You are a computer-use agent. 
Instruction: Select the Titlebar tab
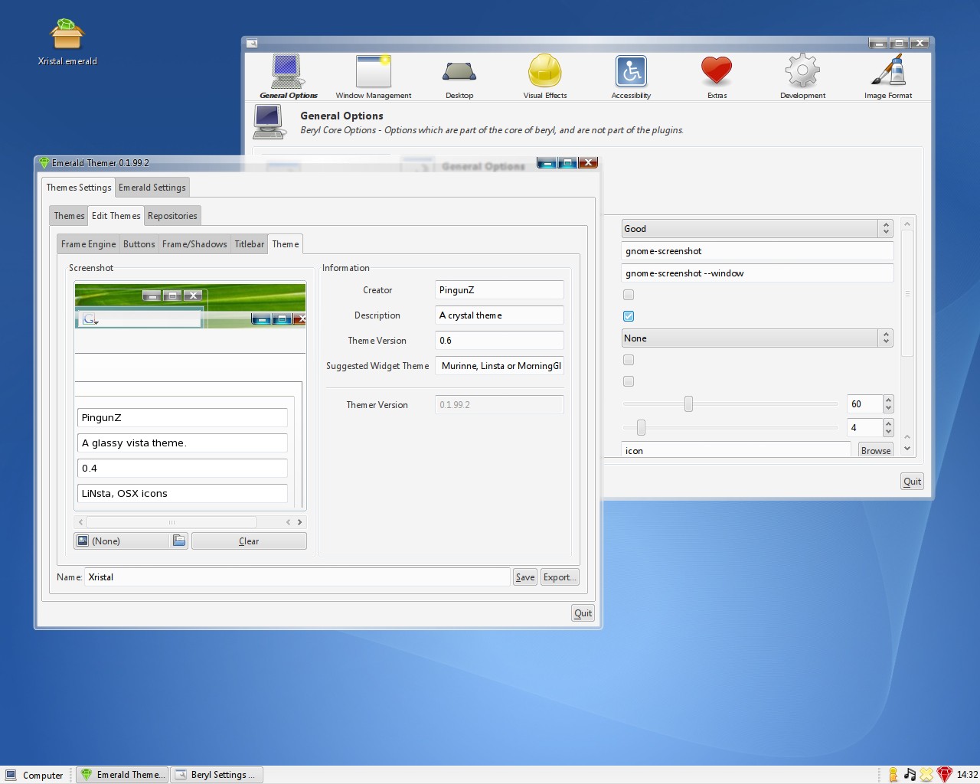pyautogui.click(x=249, y=244)
